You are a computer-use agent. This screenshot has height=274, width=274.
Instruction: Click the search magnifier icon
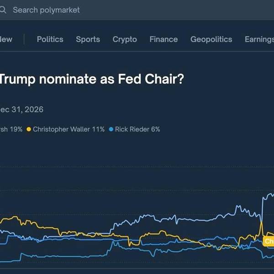2,10
